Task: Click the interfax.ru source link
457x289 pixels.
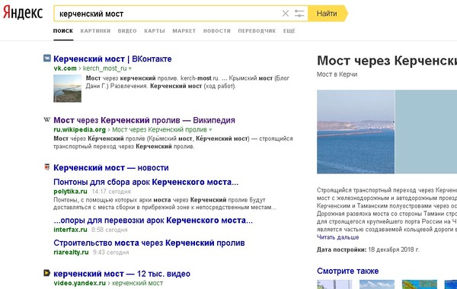Action: pos(70,230)
